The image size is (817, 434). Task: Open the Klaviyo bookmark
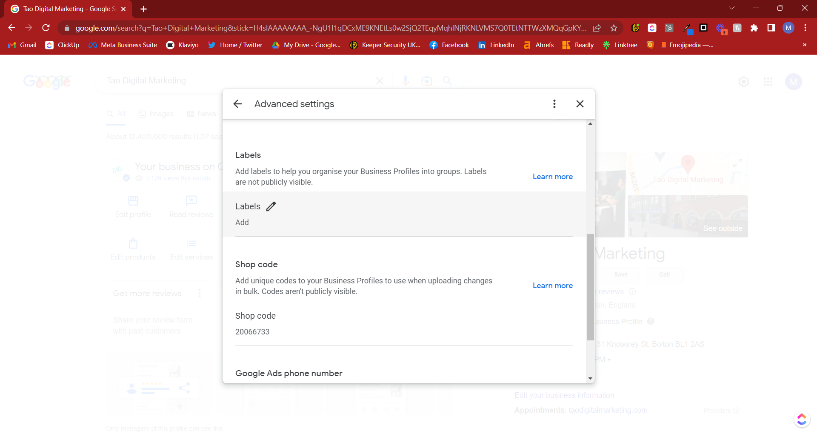coord(183,45)
